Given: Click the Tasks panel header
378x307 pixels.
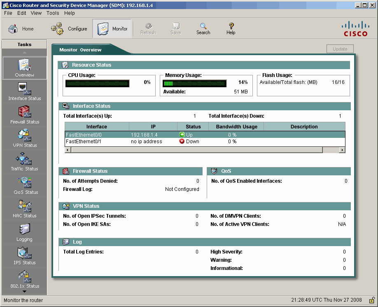Looking at the screenshot, I should click(24, 44).
